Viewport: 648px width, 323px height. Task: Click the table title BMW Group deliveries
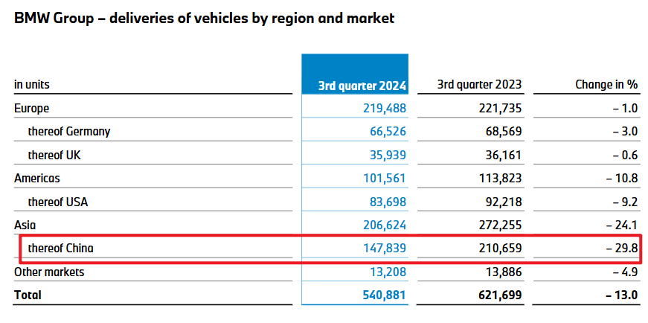(204, 19)
